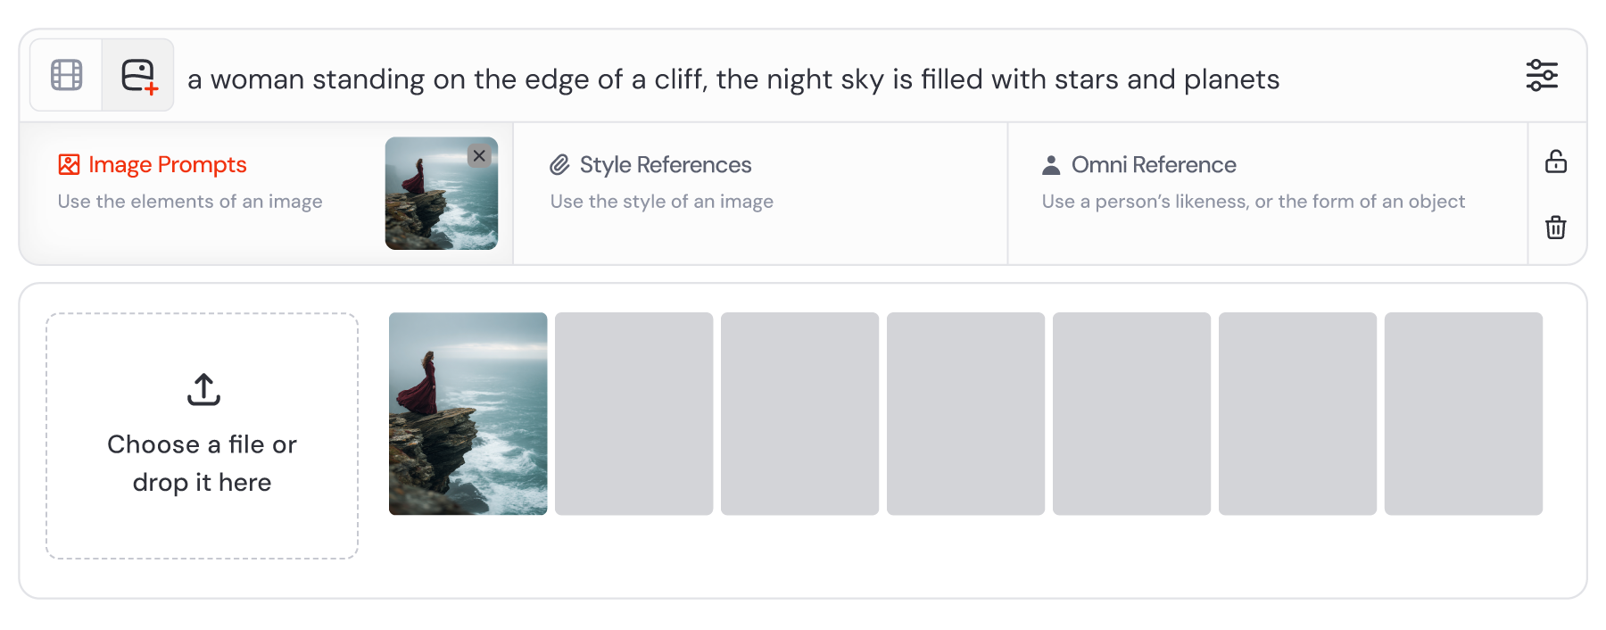Screen dimensions: 1606x630
Task: Click the Image Prompts picture icon
Action: pyautogui.click(x=69, y=165)
